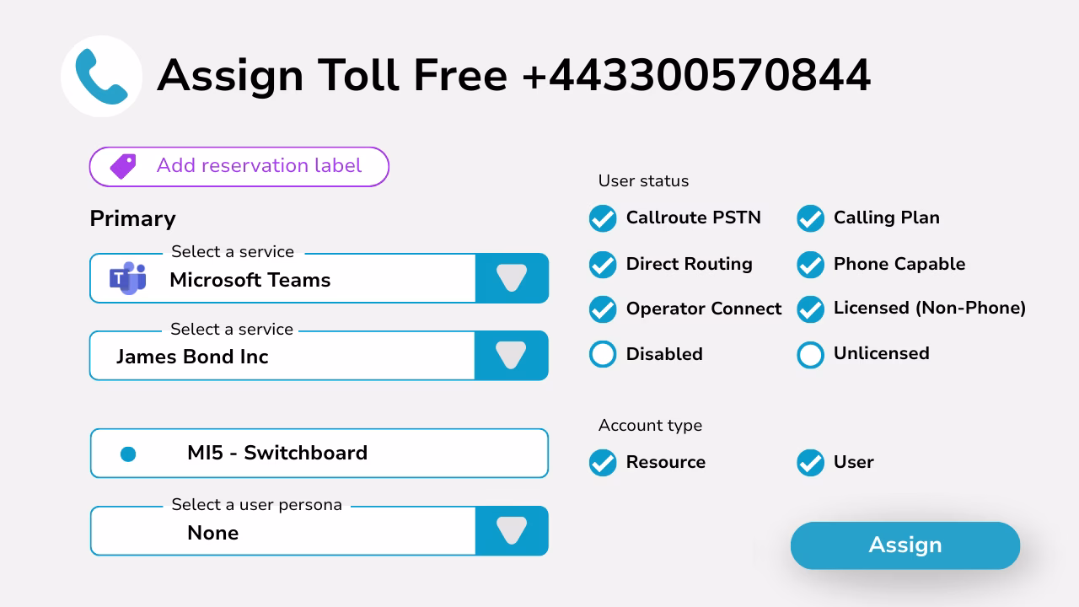
Task: Select the MI5 - Switchboard field
Action: [319, 454]
